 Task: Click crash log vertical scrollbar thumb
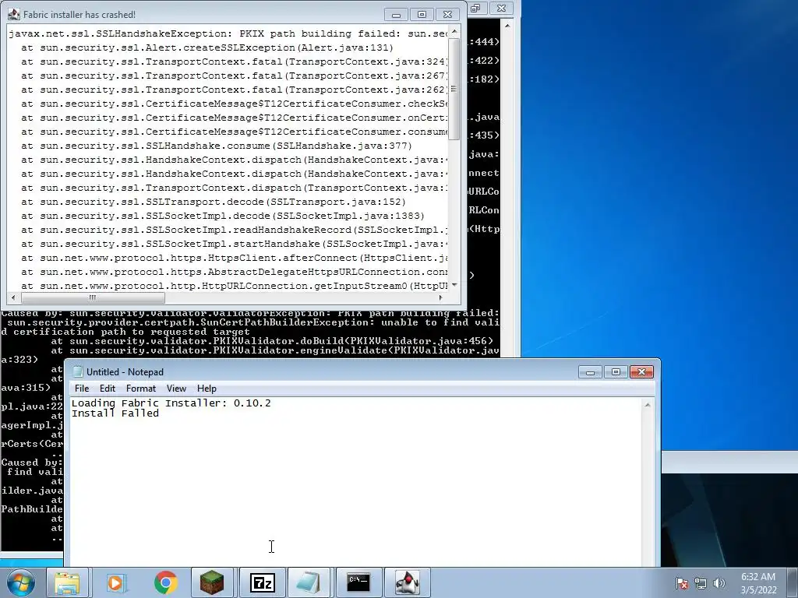454,89
